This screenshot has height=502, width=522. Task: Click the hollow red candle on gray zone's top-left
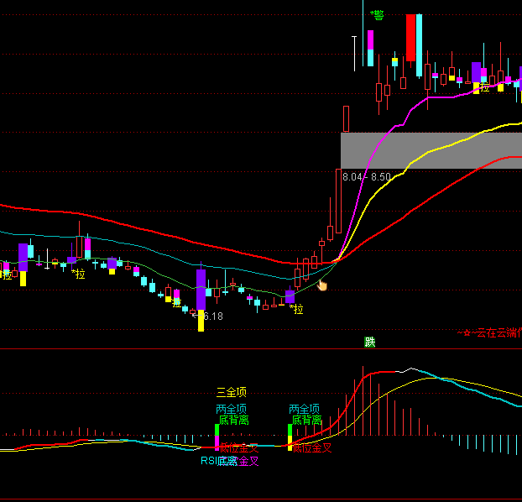[345, 118]
